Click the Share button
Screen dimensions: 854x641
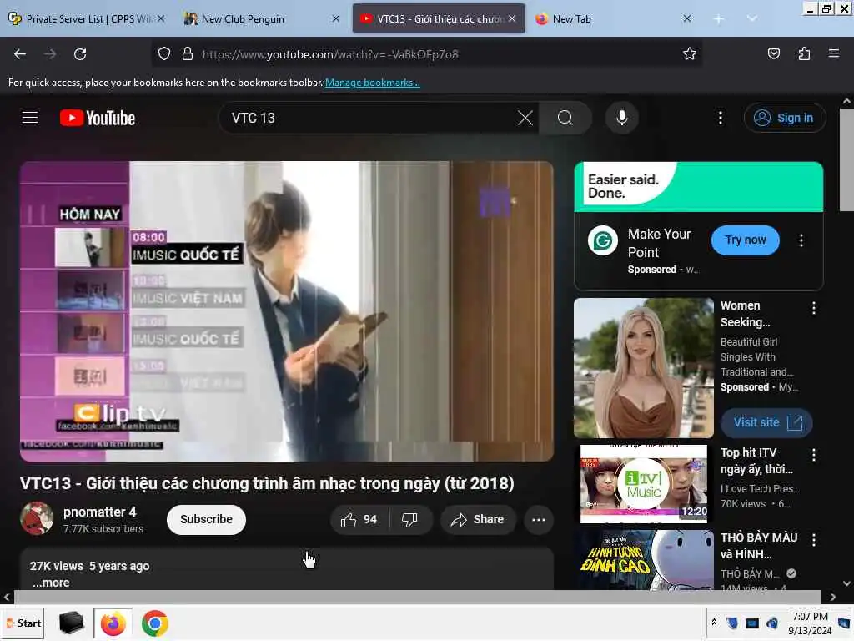[x=478, y=519]
